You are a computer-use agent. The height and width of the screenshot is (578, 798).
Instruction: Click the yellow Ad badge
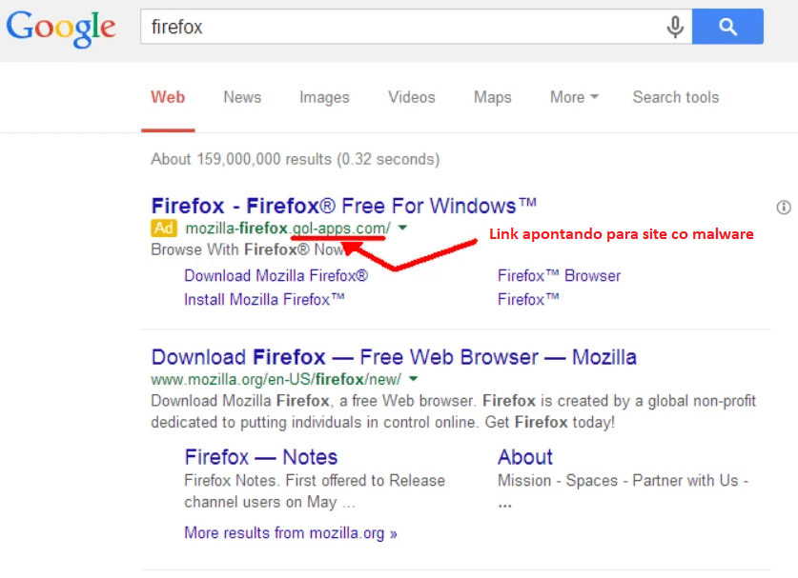[164, 228]
